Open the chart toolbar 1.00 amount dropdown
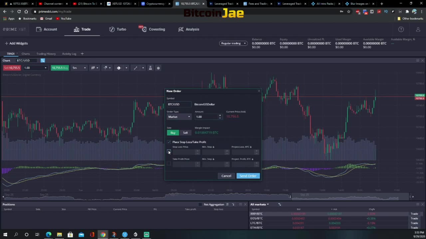This screenshot has height=239, width=426. click(36, 68)
